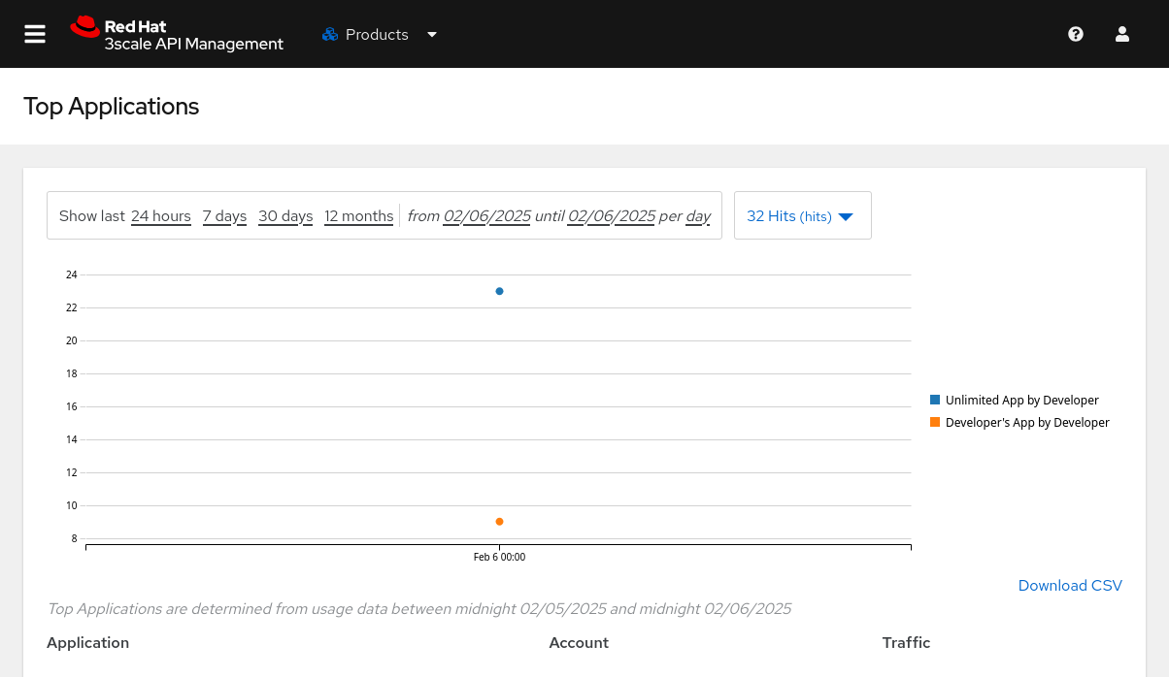The width and height of the screenshot is (1169, 677).
Task: Expand the Products context dropdown arrow
Action: pyautogui.click(x=432, y=35)
